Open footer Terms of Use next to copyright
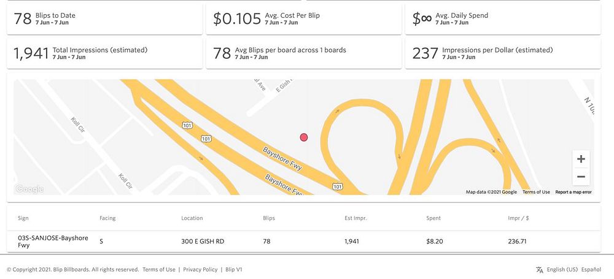 tap(158, 269)
